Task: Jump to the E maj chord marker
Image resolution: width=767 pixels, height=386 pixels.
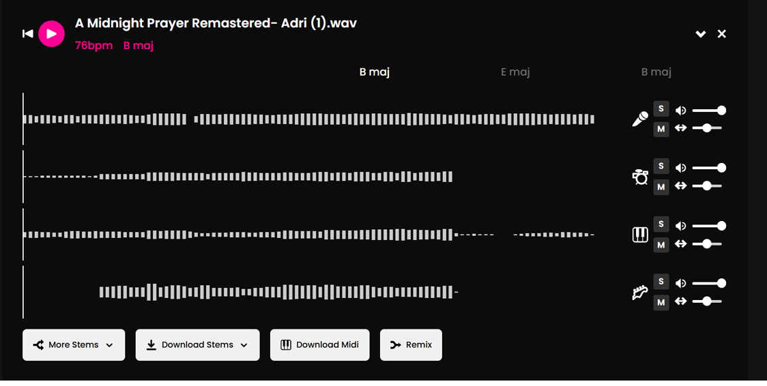Action: pos(515,72)
